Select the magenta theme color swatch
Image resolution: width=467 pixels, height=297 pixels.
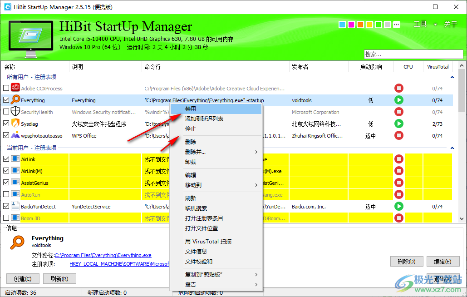(351, 25)
